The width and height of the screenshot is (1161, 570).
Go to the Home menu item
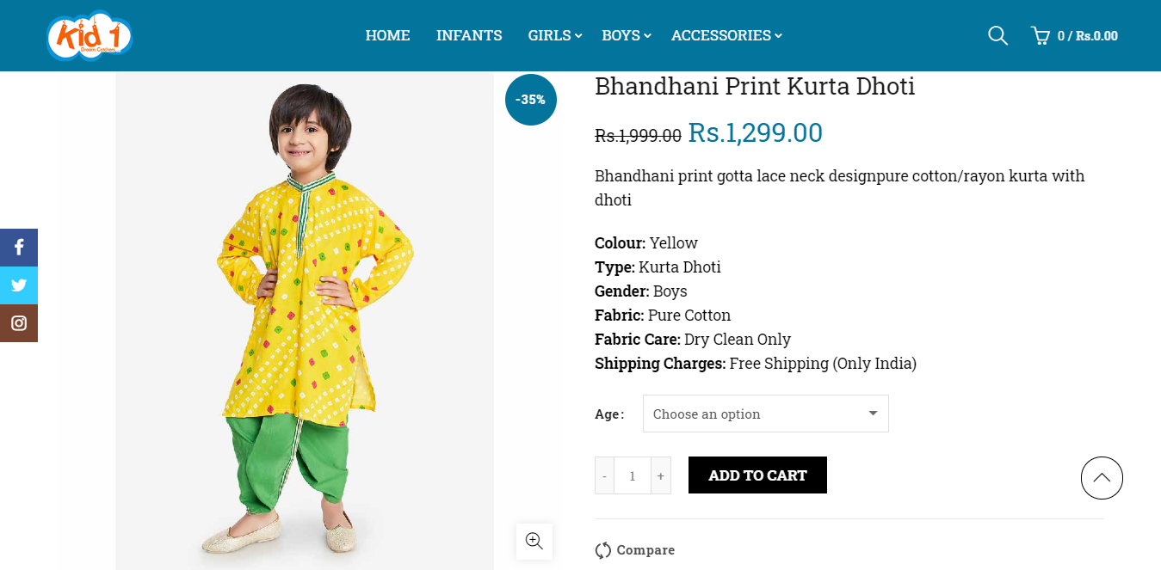point(387,35)
